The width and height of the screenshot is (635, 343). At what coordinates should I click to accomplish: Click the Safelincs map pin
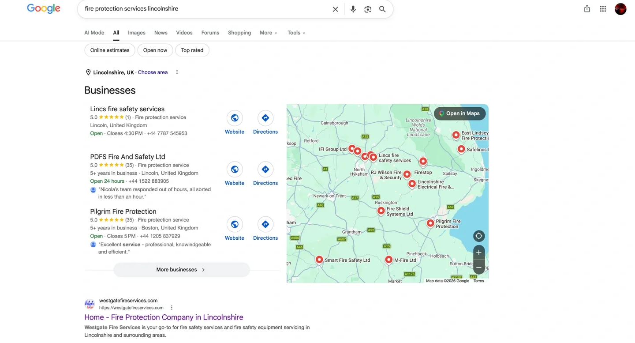461,149
